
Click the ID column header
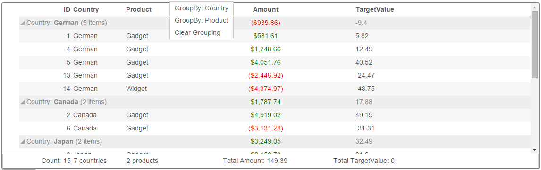point(67,9)
